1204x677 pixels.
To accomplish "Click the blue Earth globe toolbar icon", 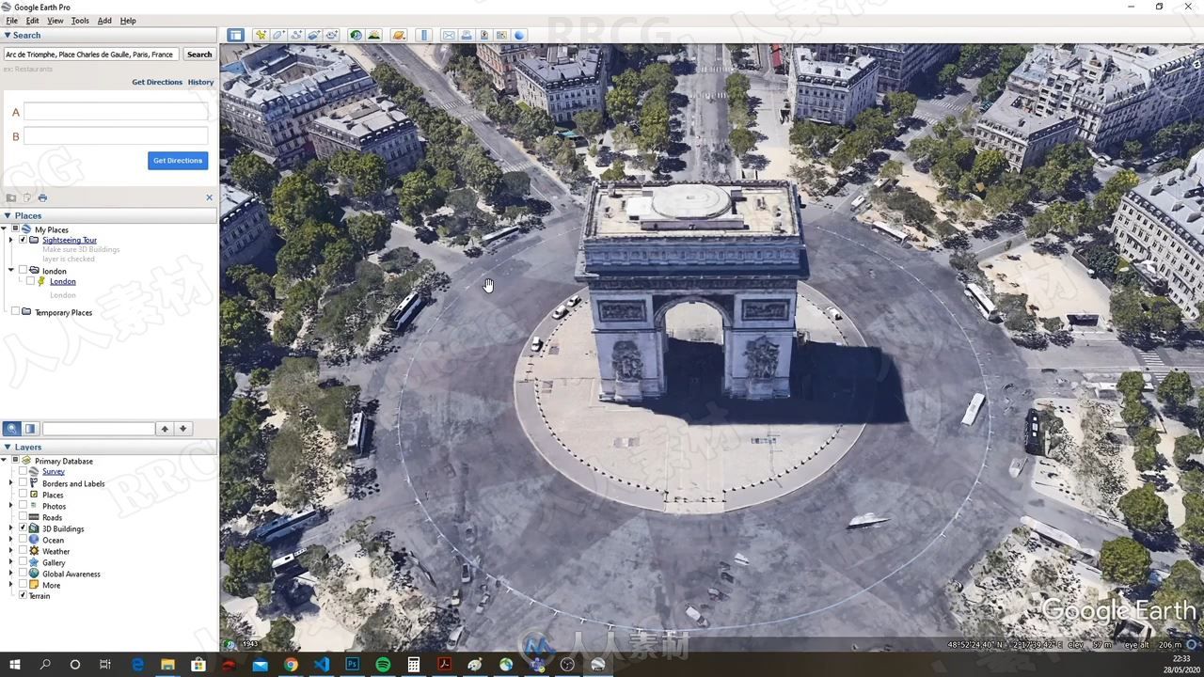I will [519, 35].
